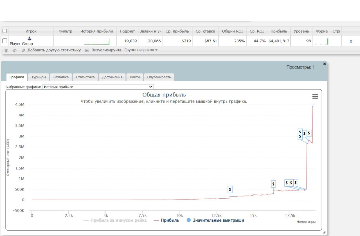Click the 'Просмотры: 1' text
Screen dimensions: 360x236
coord(300,67)
